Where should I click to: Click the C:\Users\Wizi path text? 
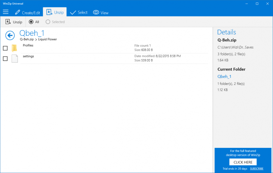click(x=235, y=47)
